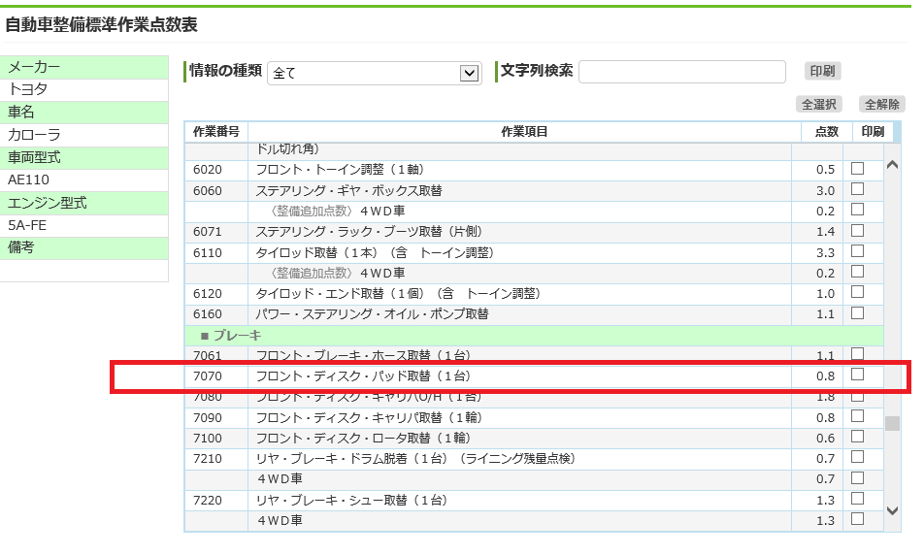Click the 3.0 points value for 6060
Image resolution: width=924 pixels, height=555 pixels.
tap(826, 191)
